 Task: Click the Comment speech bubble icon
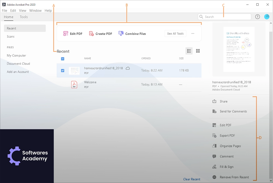click(214, 156)
